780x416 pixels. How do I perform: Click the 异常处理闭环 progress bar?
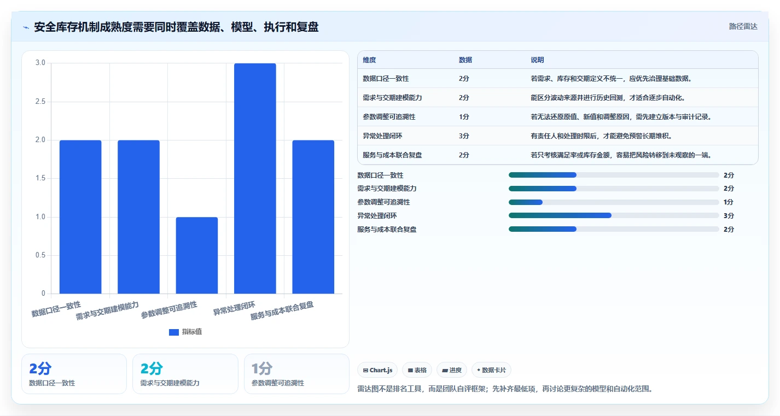tap(614, 215)
